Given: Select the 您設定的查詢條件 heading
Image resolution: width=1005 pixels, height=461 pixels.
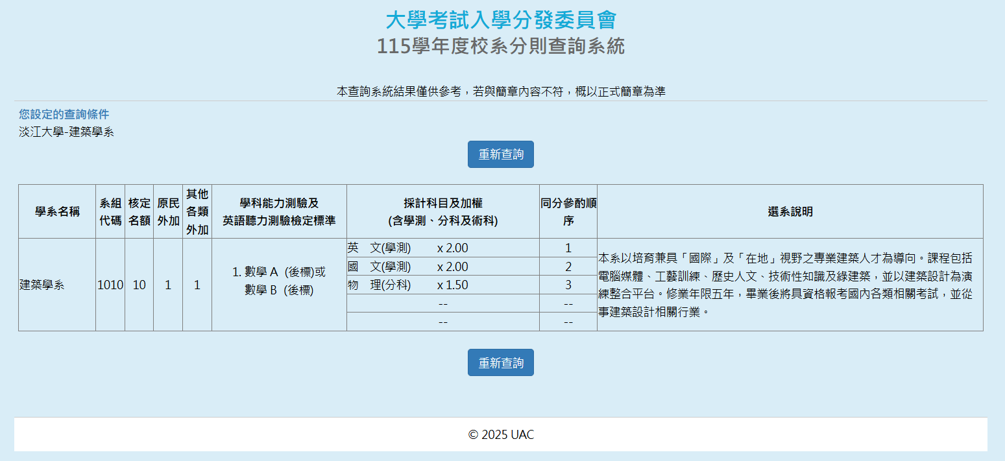Looking at the screenshot, I should coord(64,114).
